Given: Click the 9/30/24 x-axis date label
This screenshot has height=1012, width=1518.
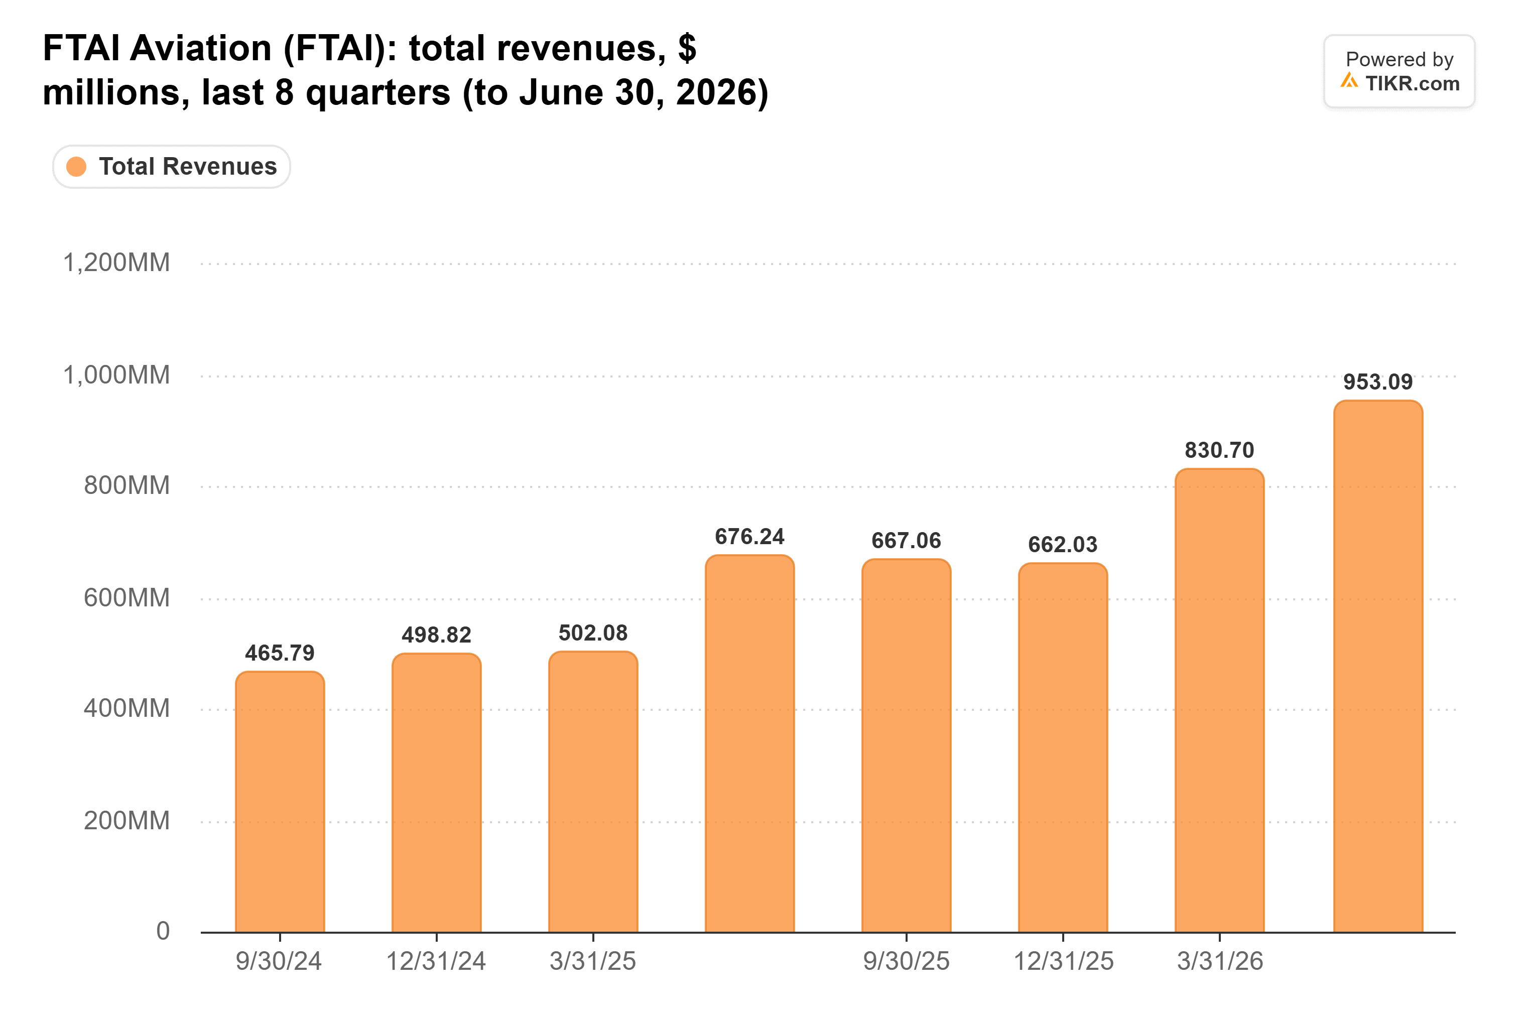Looking at the screenshot, I should click(279, 962).
